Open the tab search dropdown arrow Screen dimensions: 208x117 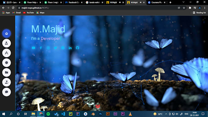click(184, 2)
